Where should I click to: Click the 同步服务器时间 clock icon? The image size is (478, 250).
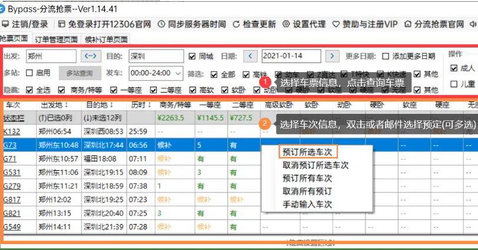click(161, 24)
